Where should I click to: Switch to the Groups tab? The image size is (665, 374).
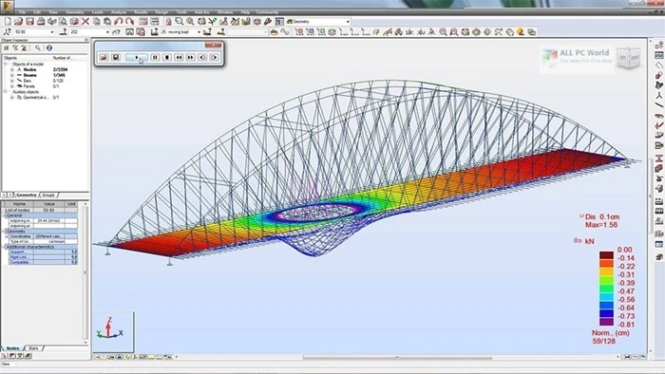coord(48,195)
